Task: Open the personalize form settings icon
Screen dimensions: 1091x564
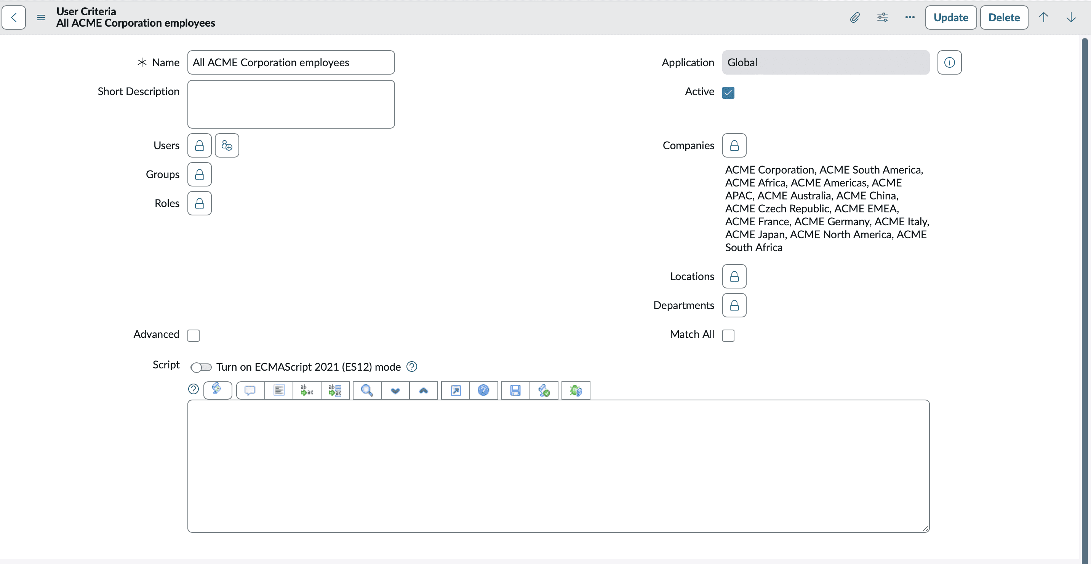Action: (x=882, y=18)
